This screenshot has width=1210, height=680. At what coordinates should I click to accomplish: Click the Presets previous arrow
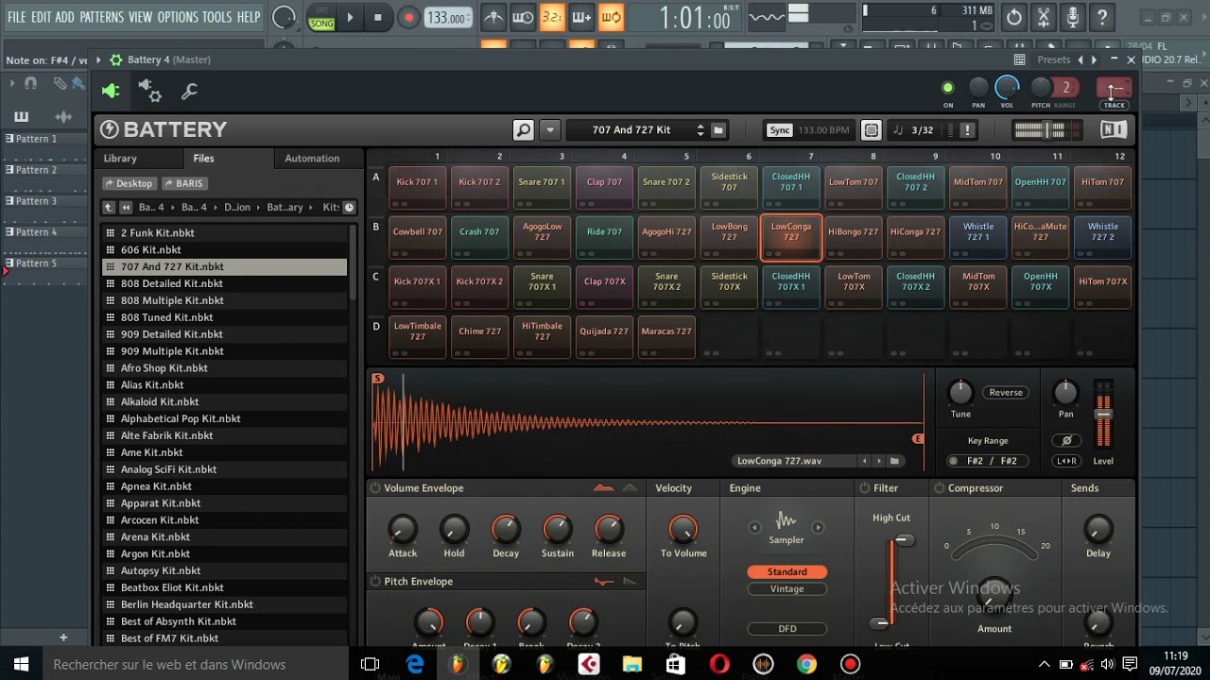coord(1080,59)
